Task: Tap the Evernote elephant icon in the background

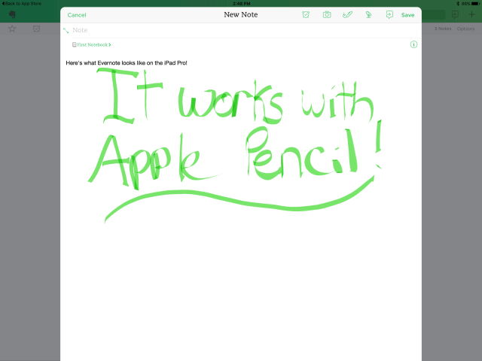Action: pyautogui.click(x=12, y=14)
